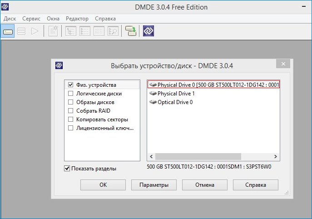This screenshot has width=312, height=219.
Task: Open the Редактор menu
Action: pyautogui.click(x=77, y=19)
